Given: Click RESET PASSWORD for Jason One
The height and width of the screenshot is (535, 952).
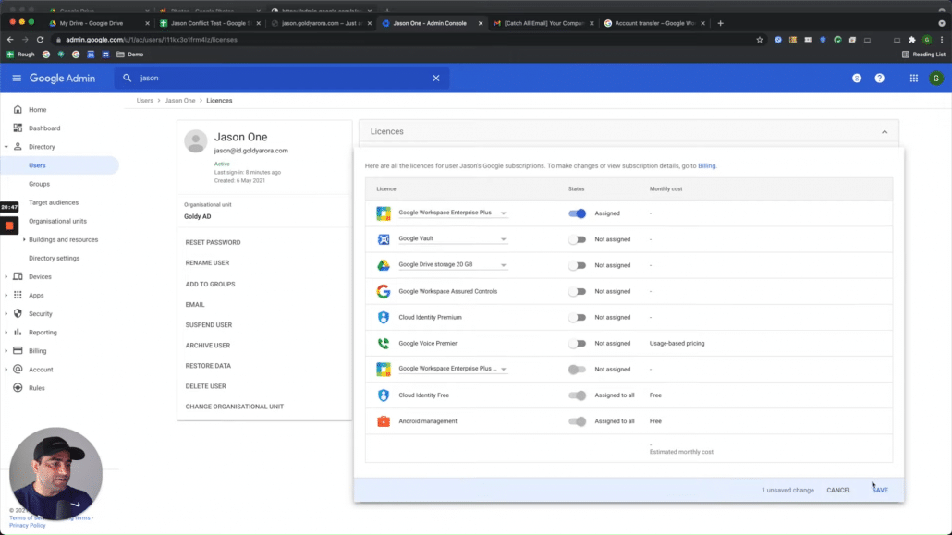Looking at the screenshot, I should click(214, 242).
